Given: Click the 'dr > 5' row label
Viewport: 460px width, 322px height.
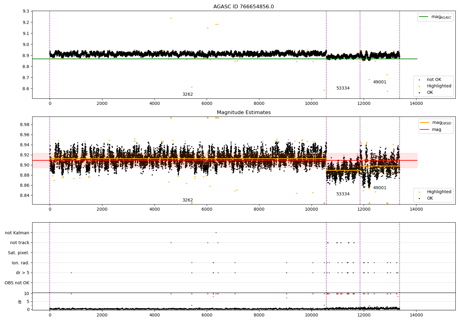Looking at the screenshot, I should (x=23, y=273).
